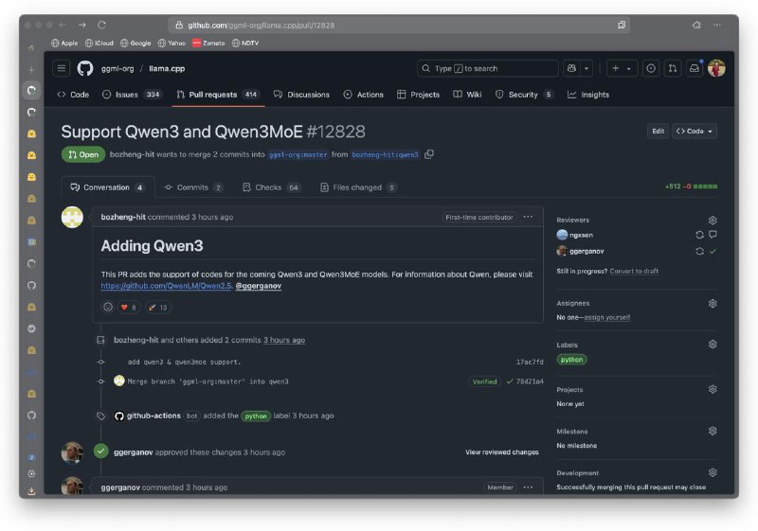
Task: Open the Development settings gear
Action: pos(713,472)
